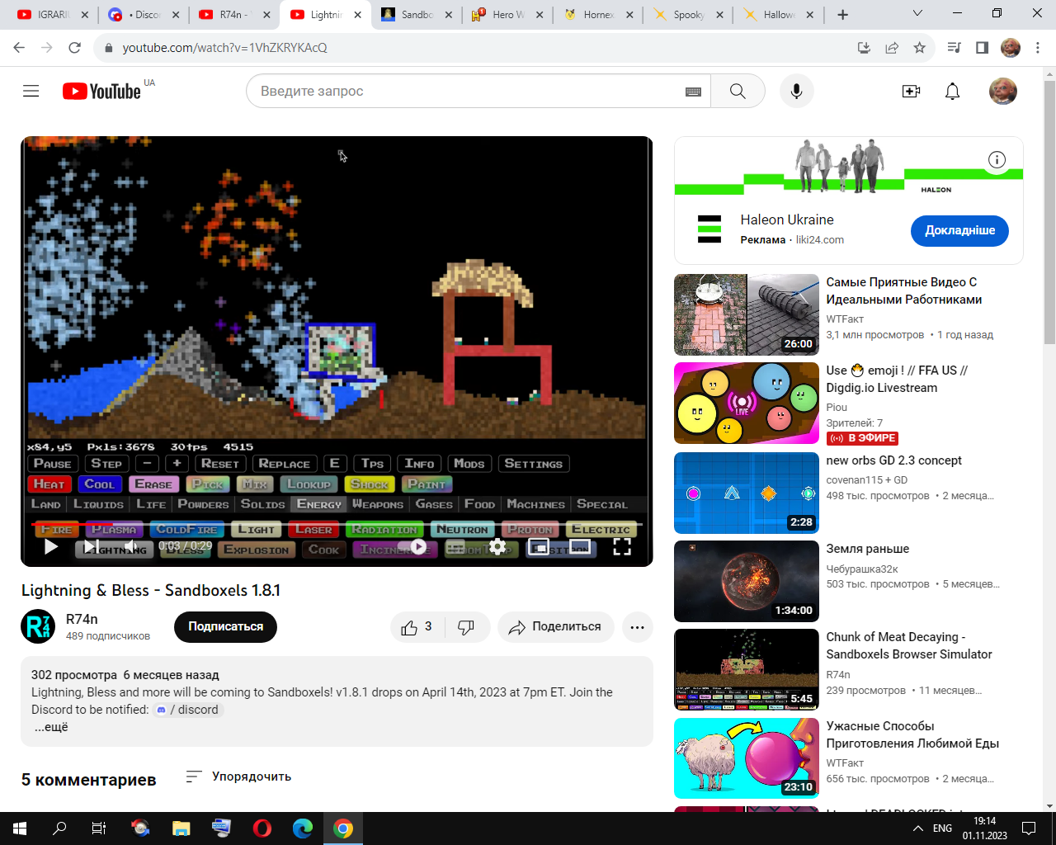Viewport: 1056px width, 845px height.
Task: Open the Haleon Ukraine ad title
Action: [787, 220]
